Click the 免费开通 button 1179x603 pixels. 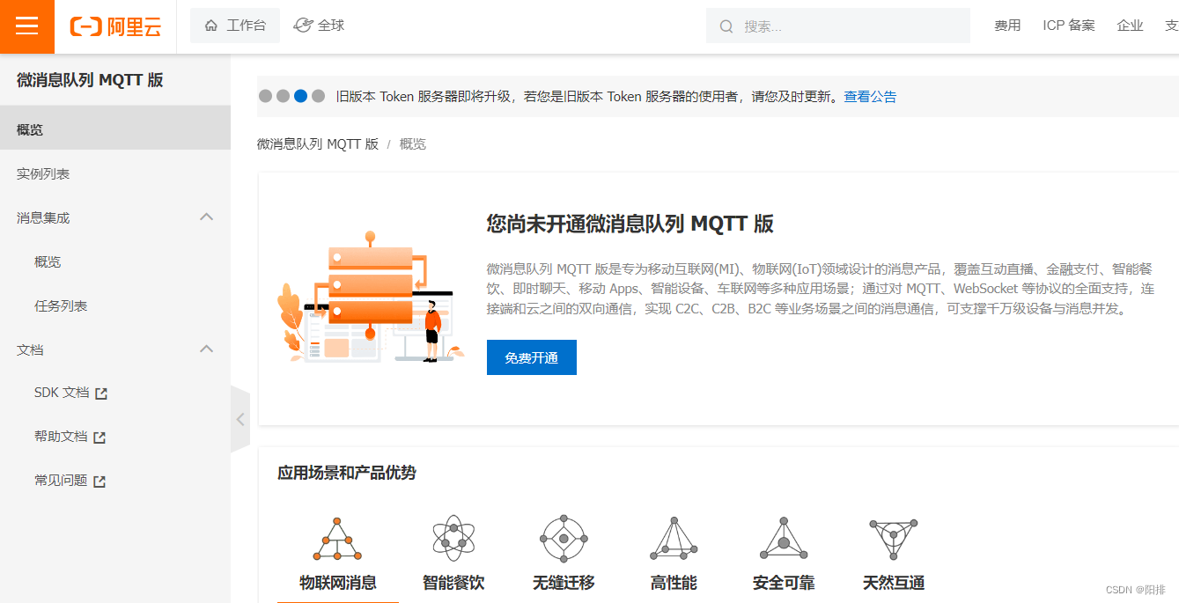531,357
